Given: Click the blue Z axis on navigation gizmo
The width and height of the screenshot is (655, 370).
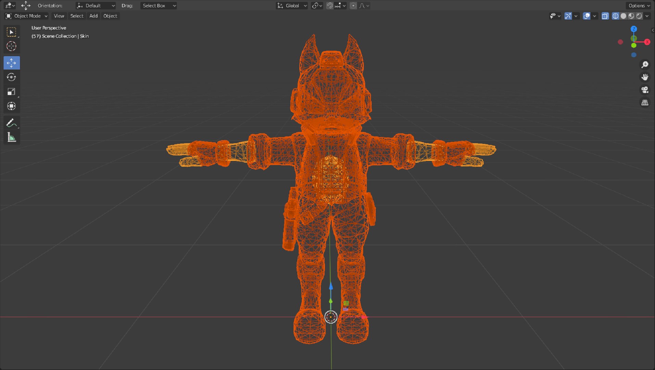Looking at the screenshot, I should pos(634,29).
